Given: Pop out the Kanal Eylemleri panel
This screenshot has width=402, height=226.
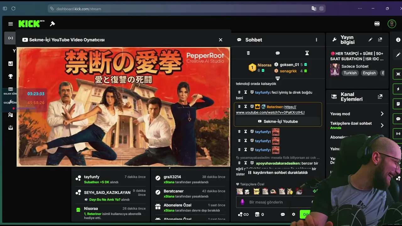Looking at the screenshot, I should 380,97.
